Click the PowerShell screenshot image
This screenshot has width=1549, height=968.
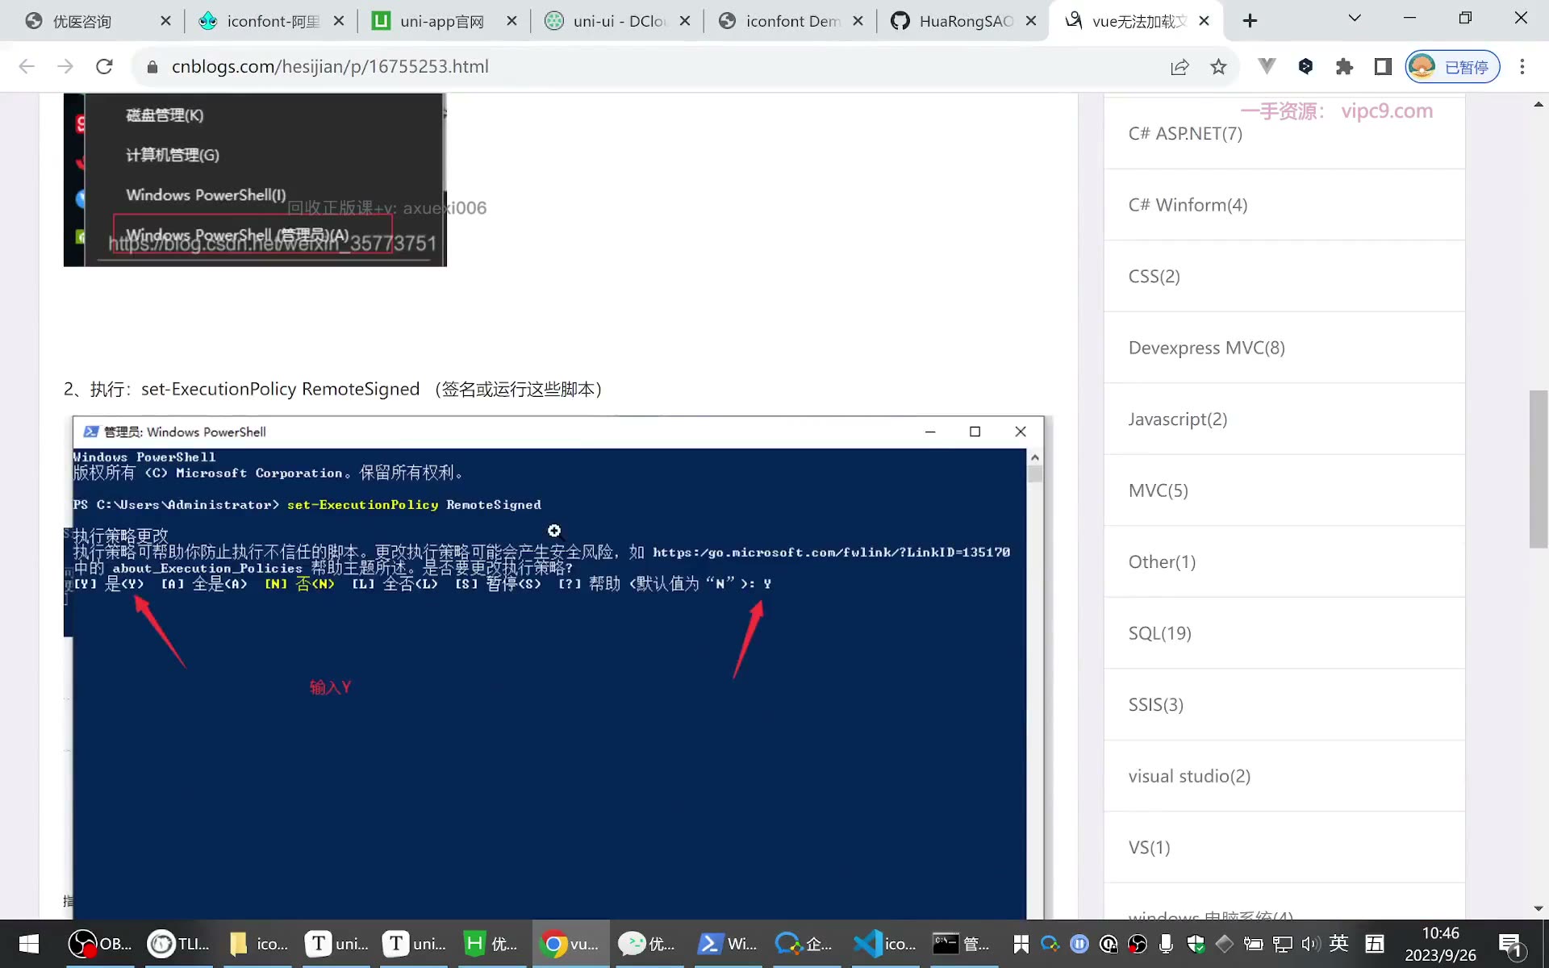coord(557,668)
